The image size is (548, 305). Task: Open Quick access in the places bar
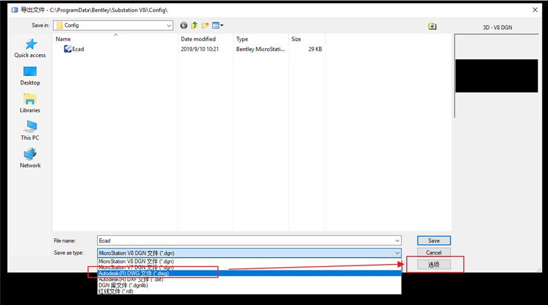(x=30, y=48)
